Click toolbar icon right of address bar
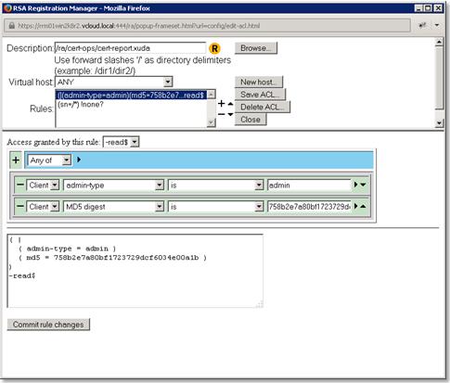Viewport: 450px width, 383px height. (422, 25)
